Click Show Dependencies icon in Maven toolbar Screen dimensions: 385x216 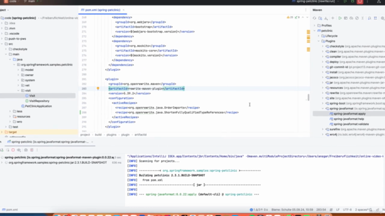tap(369, 19)
